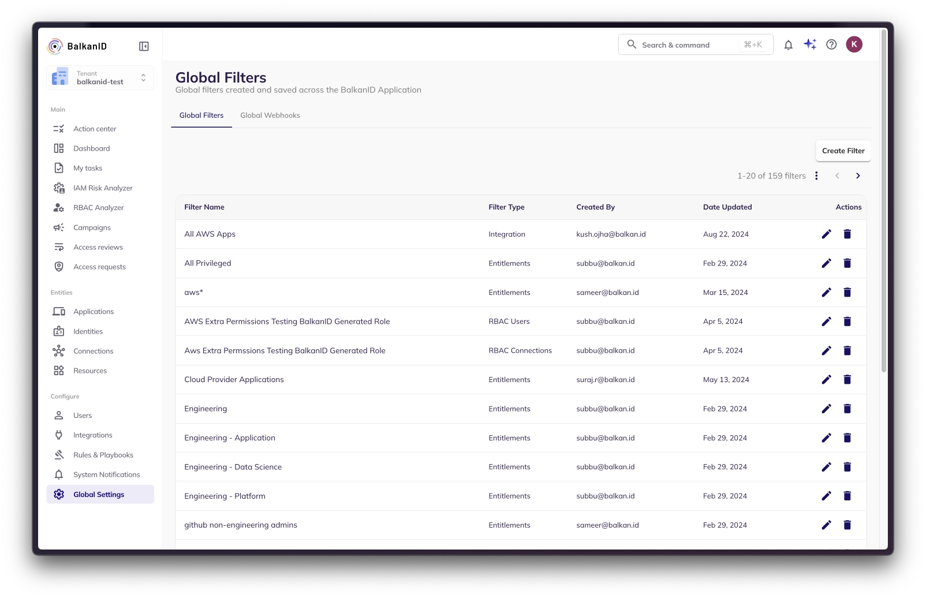The image size is (926, 598).
Task: Edit the All Privileged filter
Action: click(x=827, y=263)
